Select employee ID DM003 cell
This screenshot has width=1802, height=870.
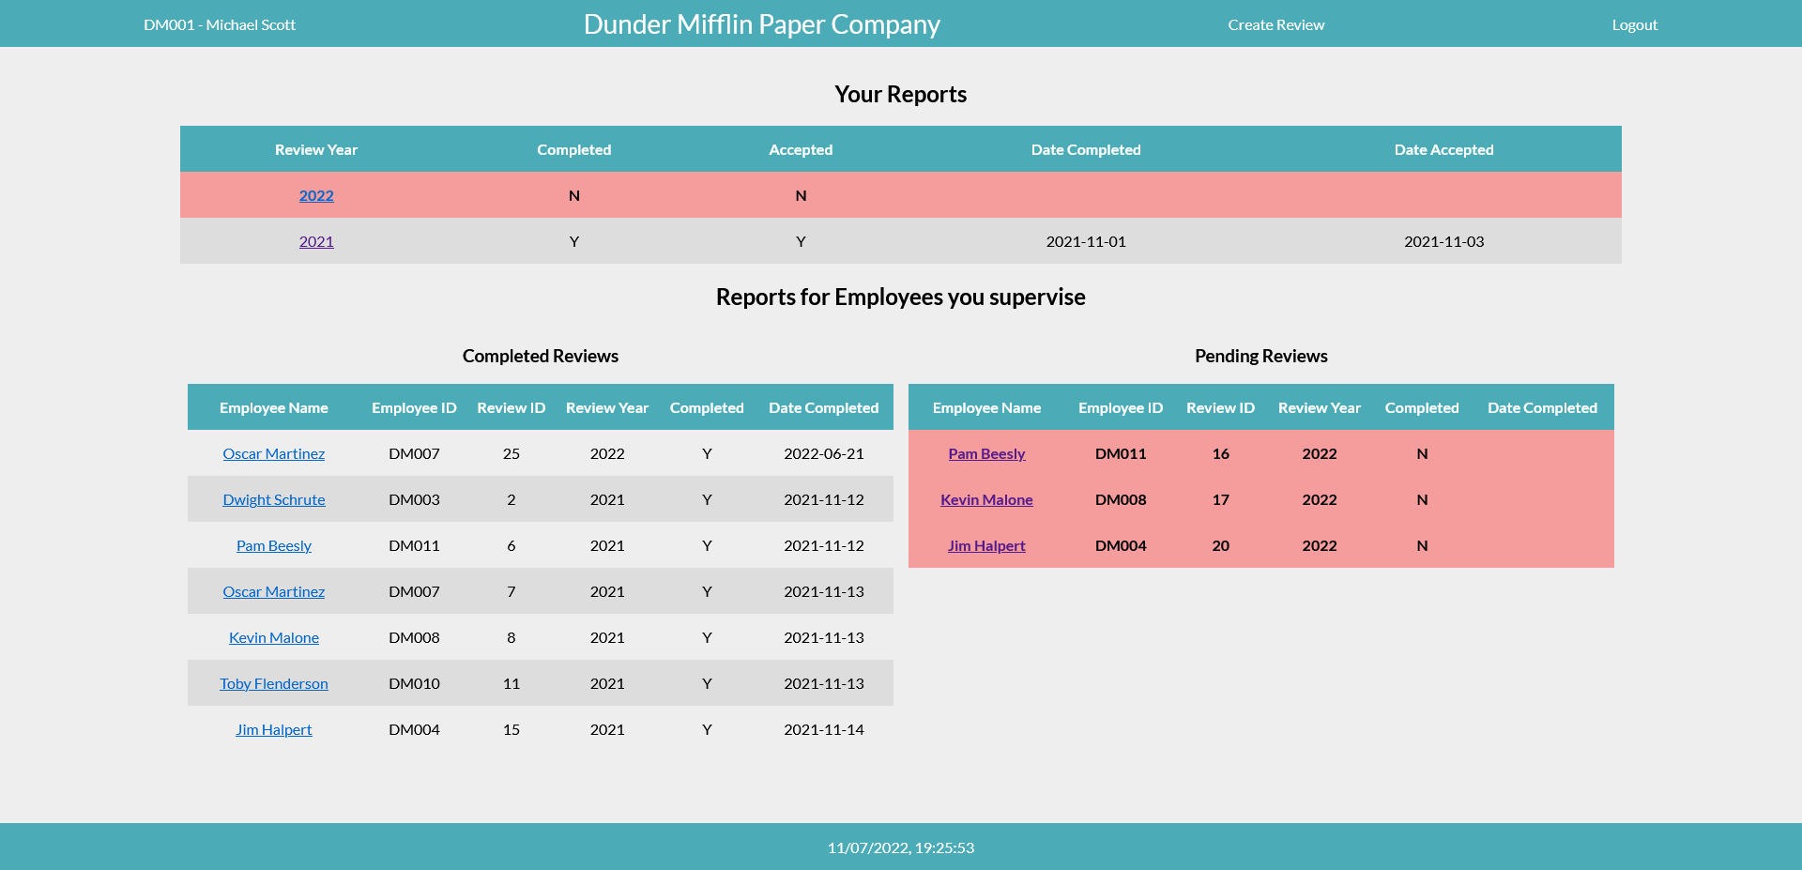[x=414, y=499]
